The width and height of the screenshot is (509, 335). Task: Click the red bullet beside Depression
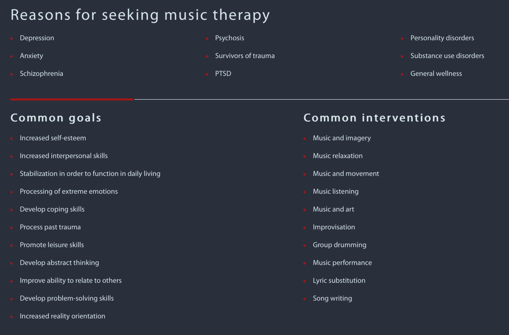pyautogui.click(x=12, y=39)
